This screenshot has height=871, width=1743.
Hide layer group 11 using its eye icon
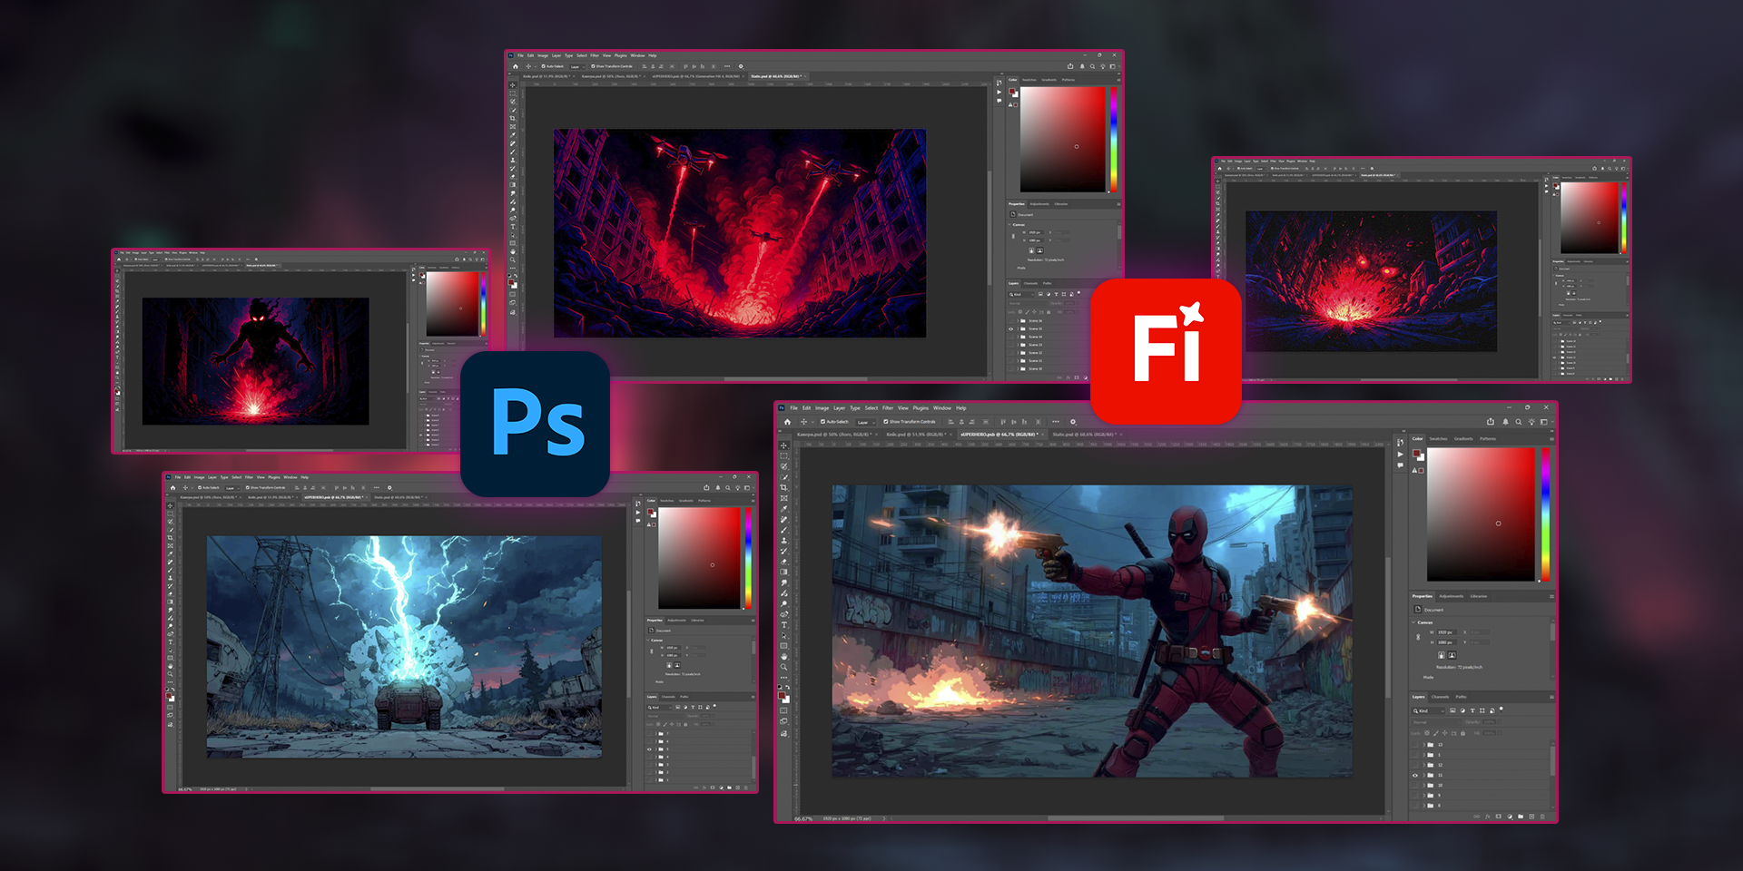coord(1414,776)
